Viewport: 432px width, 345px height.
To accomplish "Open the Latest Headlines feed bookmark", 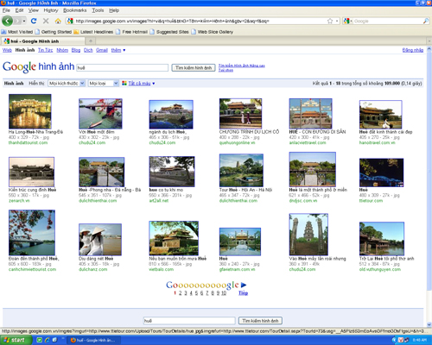I will tap(93, 32).
